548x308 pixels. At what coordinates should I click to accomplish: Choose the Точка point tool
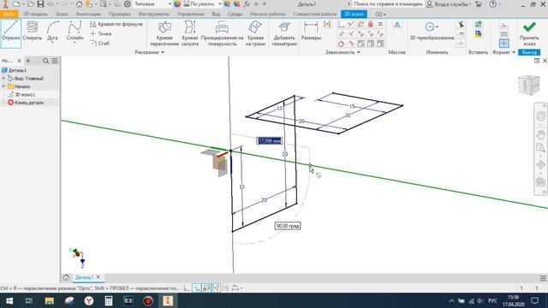coord(101,33)
